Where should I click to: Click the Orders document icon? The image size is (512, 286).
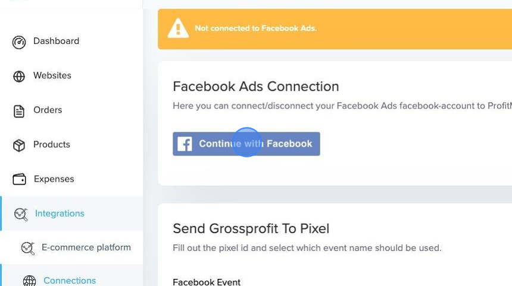[19, 111]
